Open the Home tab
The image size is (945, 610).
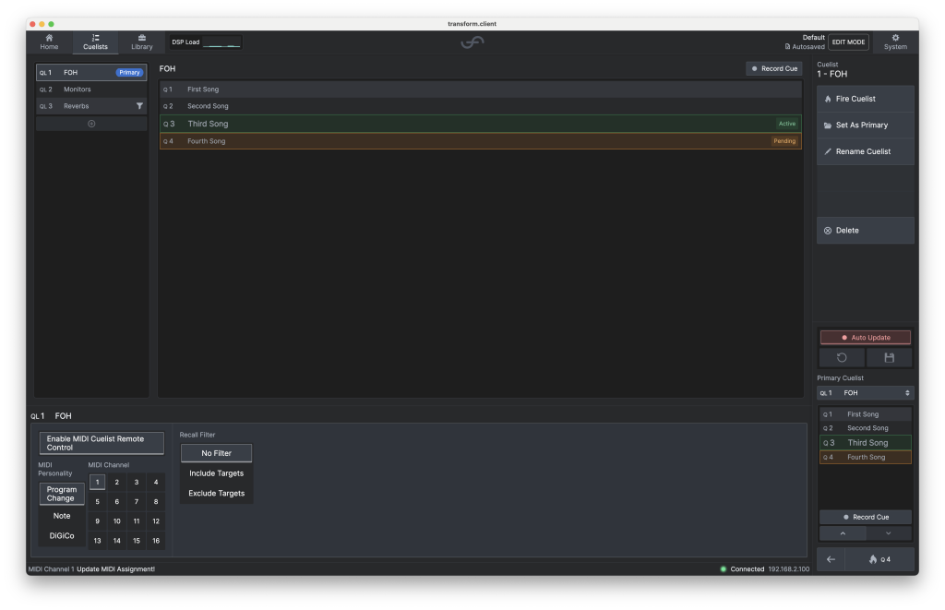click(50, 42)
